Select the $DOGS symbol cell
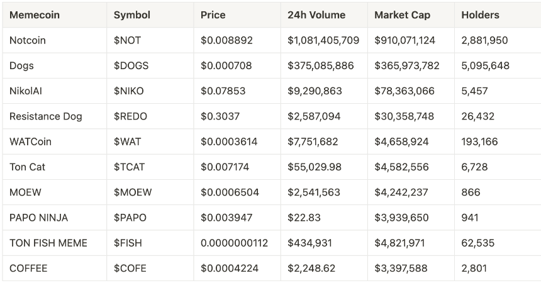 pos(131,65)
